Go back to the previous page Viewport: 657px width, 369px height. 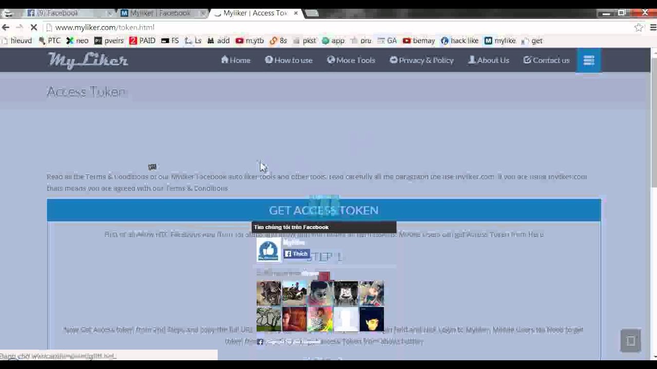6,27
